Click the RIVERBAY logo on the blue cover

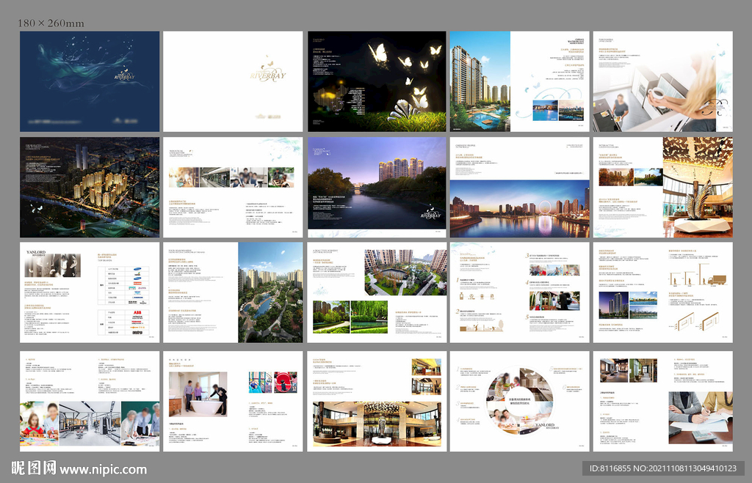point(125,75)
